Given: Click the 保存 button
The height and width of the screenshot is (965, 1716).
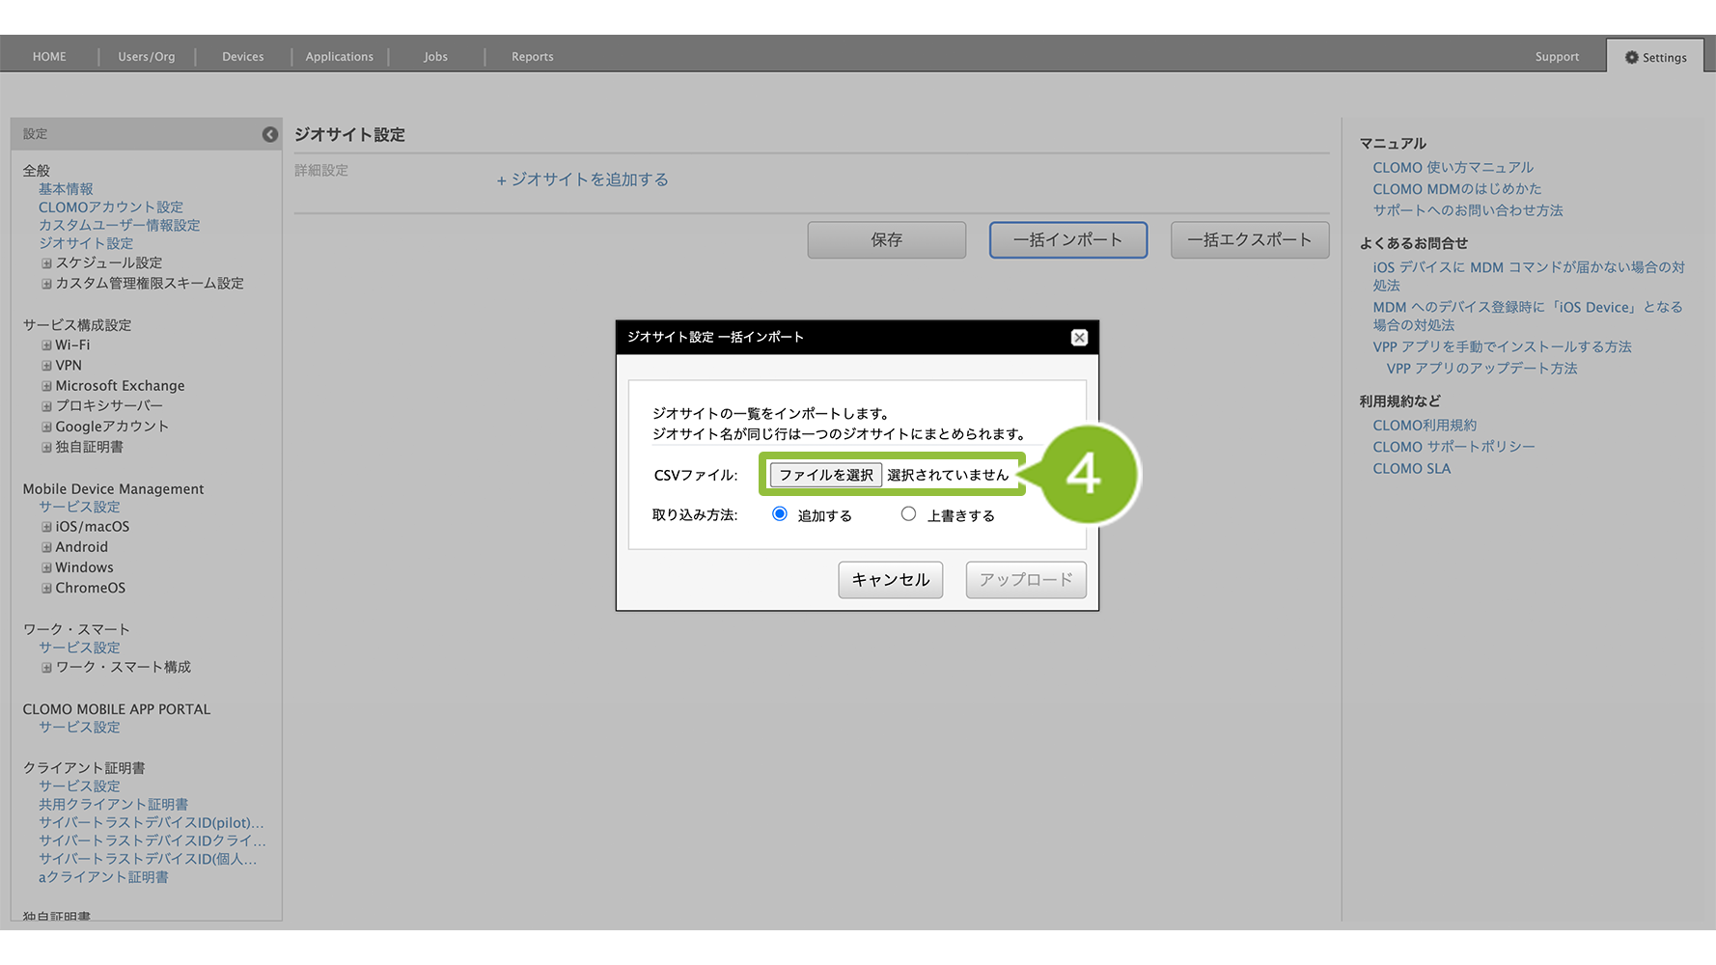Looking at the screenshot, I should pos(886,240).
